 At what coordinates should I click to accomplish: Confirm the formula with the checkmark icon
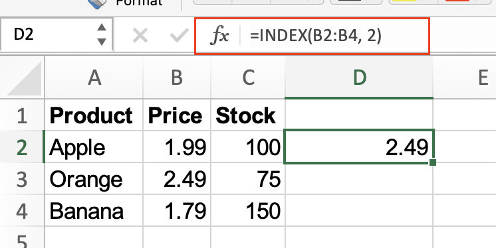pyautogui.click(x=179, y=35)
